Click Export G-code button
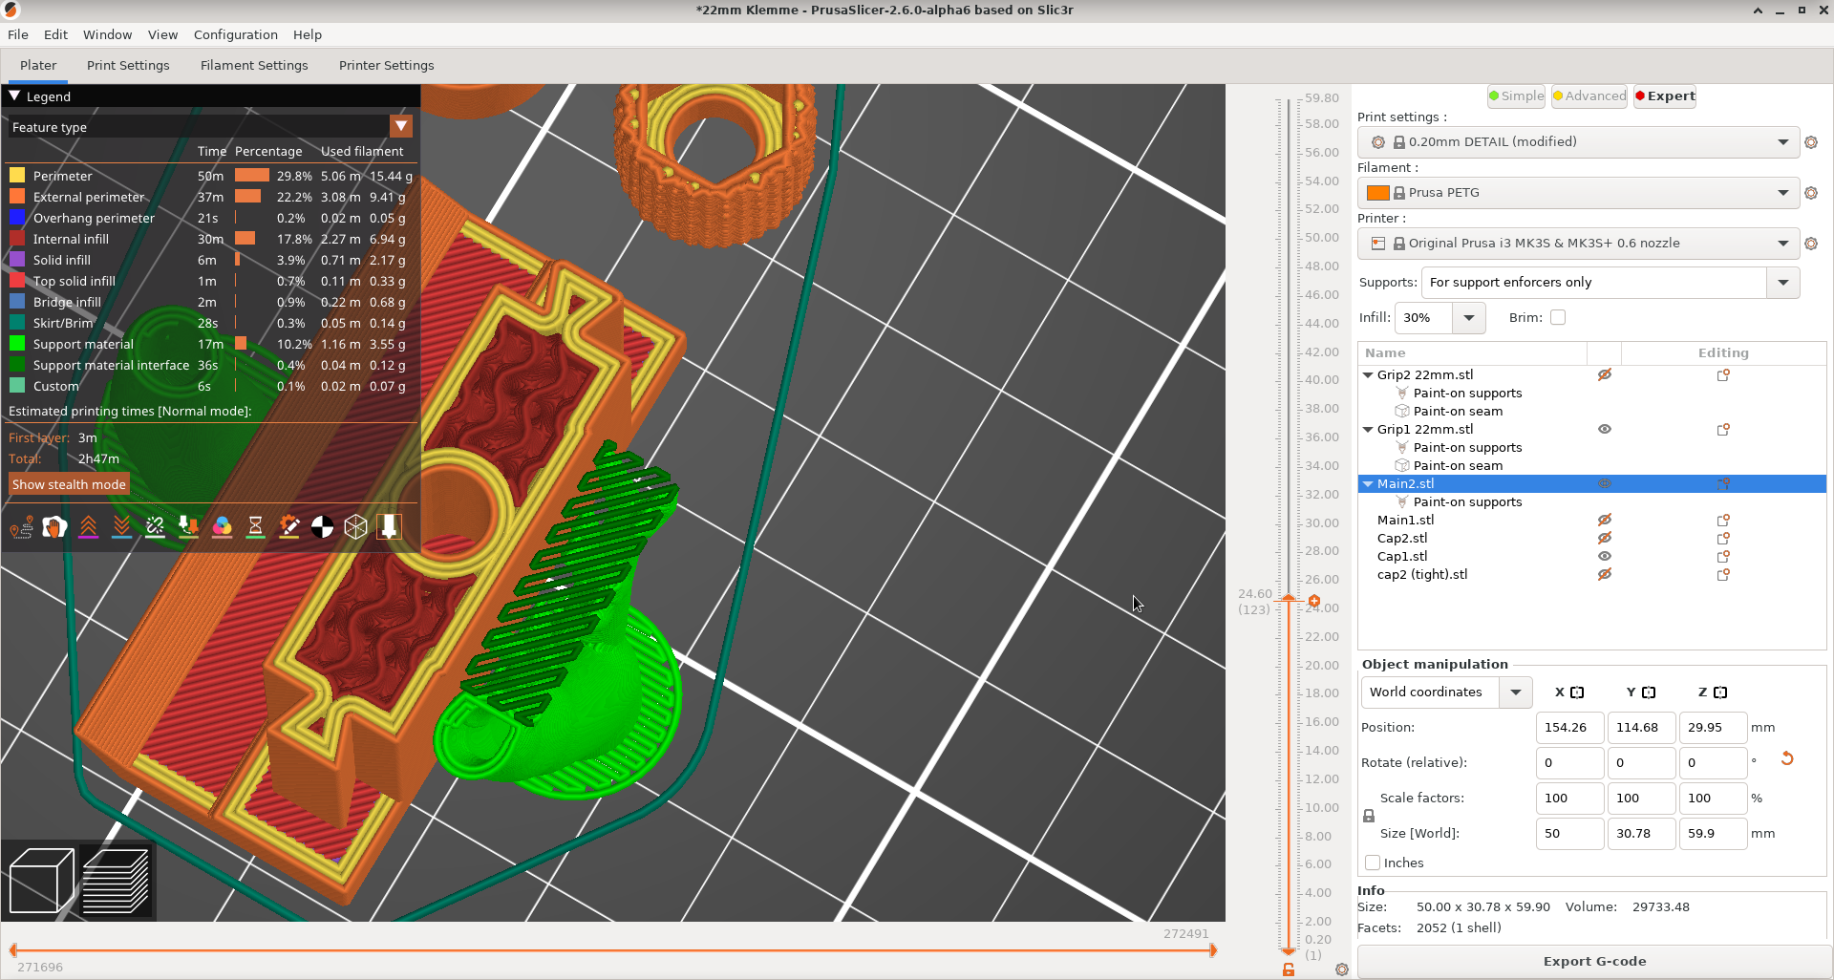This screenshot has height=980, width=1834. tap(1594, 961)
